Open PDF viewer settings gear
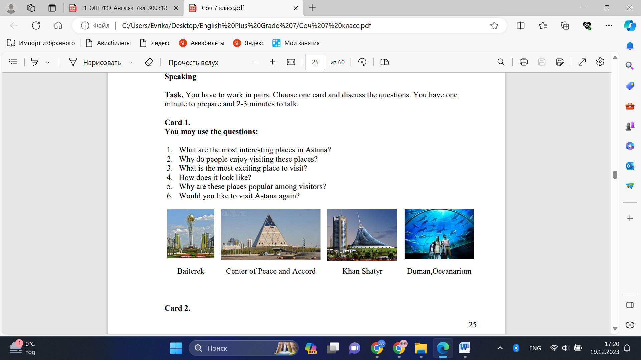This screenshot has height=360, width=641. coord(600,62)
